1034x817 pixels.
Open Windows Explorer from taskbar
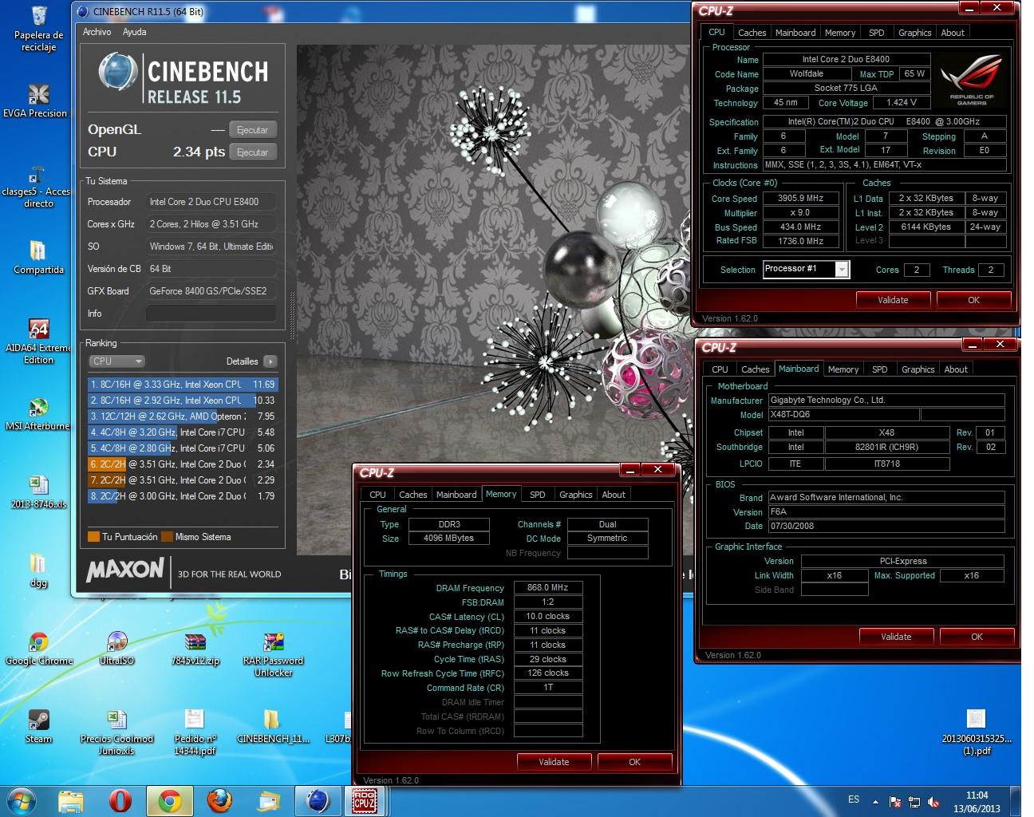70,800
